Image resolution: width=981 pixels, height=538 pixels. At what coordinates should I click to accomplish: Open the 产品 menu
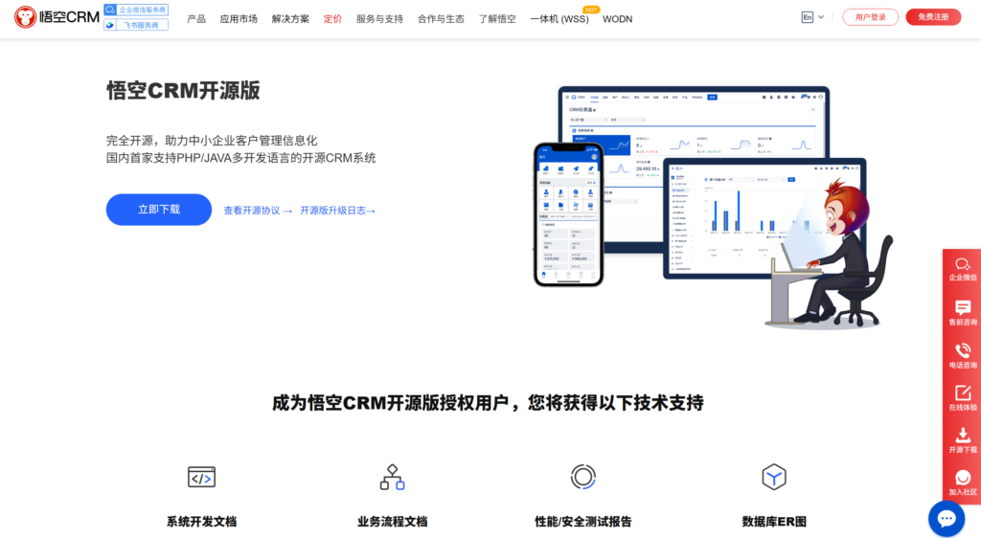196,19
